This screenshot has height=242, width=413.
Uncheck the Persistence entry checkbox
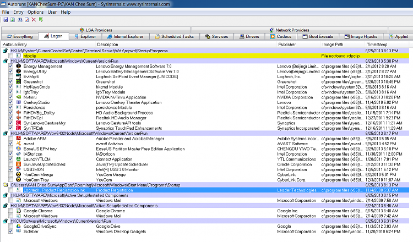point(11,108)
